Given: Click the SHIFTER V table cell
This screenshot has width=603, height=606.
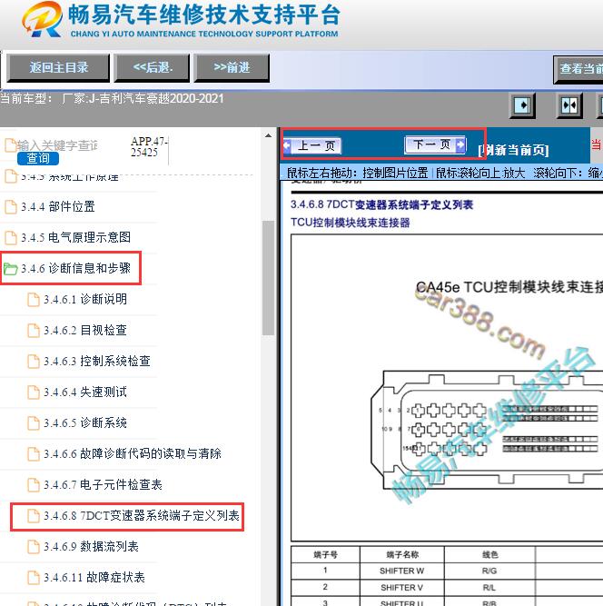Looking at the screenshot, I should click(401, 588).
